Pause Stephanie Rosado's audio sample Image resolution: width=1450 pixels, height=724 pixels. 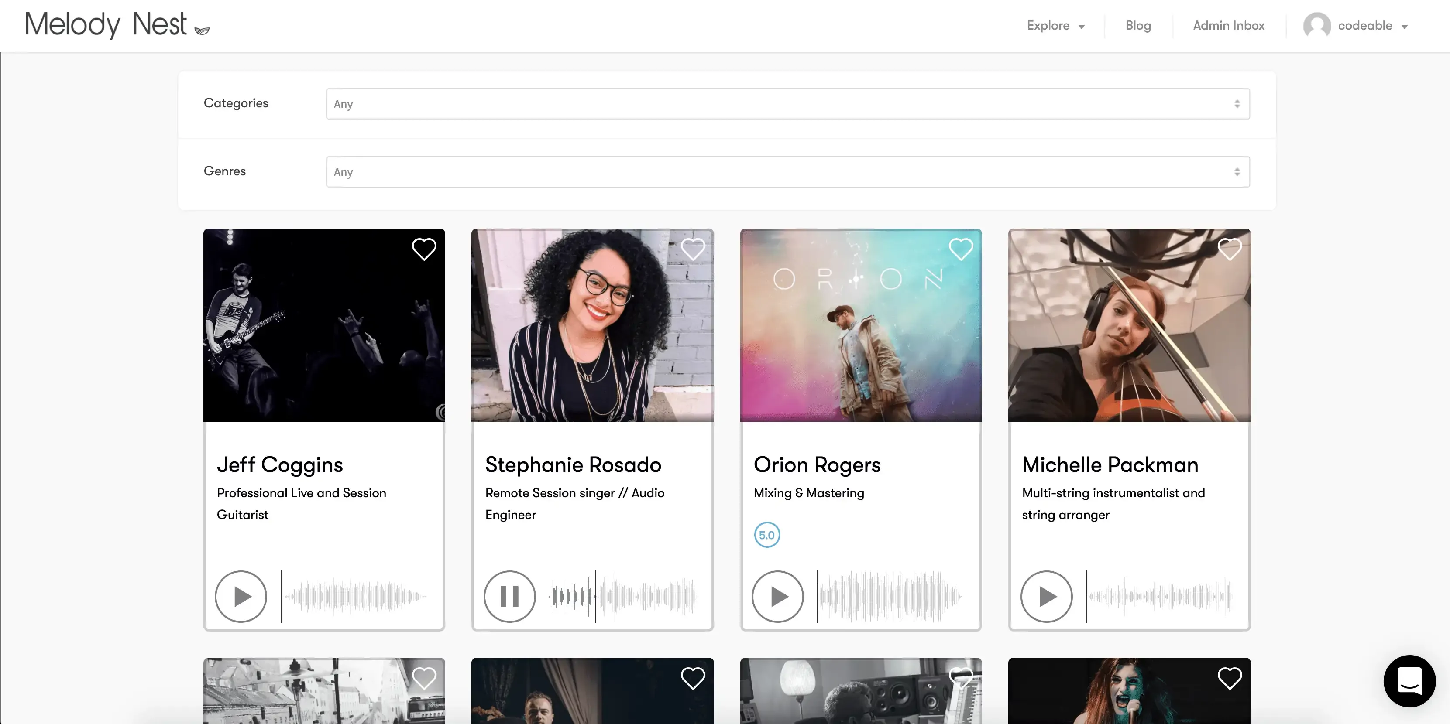tap(509, 596)
